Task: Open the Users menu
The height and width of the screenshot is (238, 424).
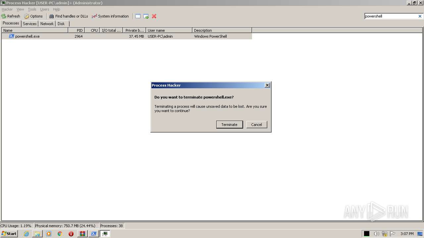Action: click(x=45, y=9)
